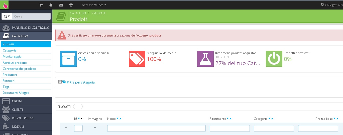
Task: Click the green power KPI icon
Action: [274, 59]
